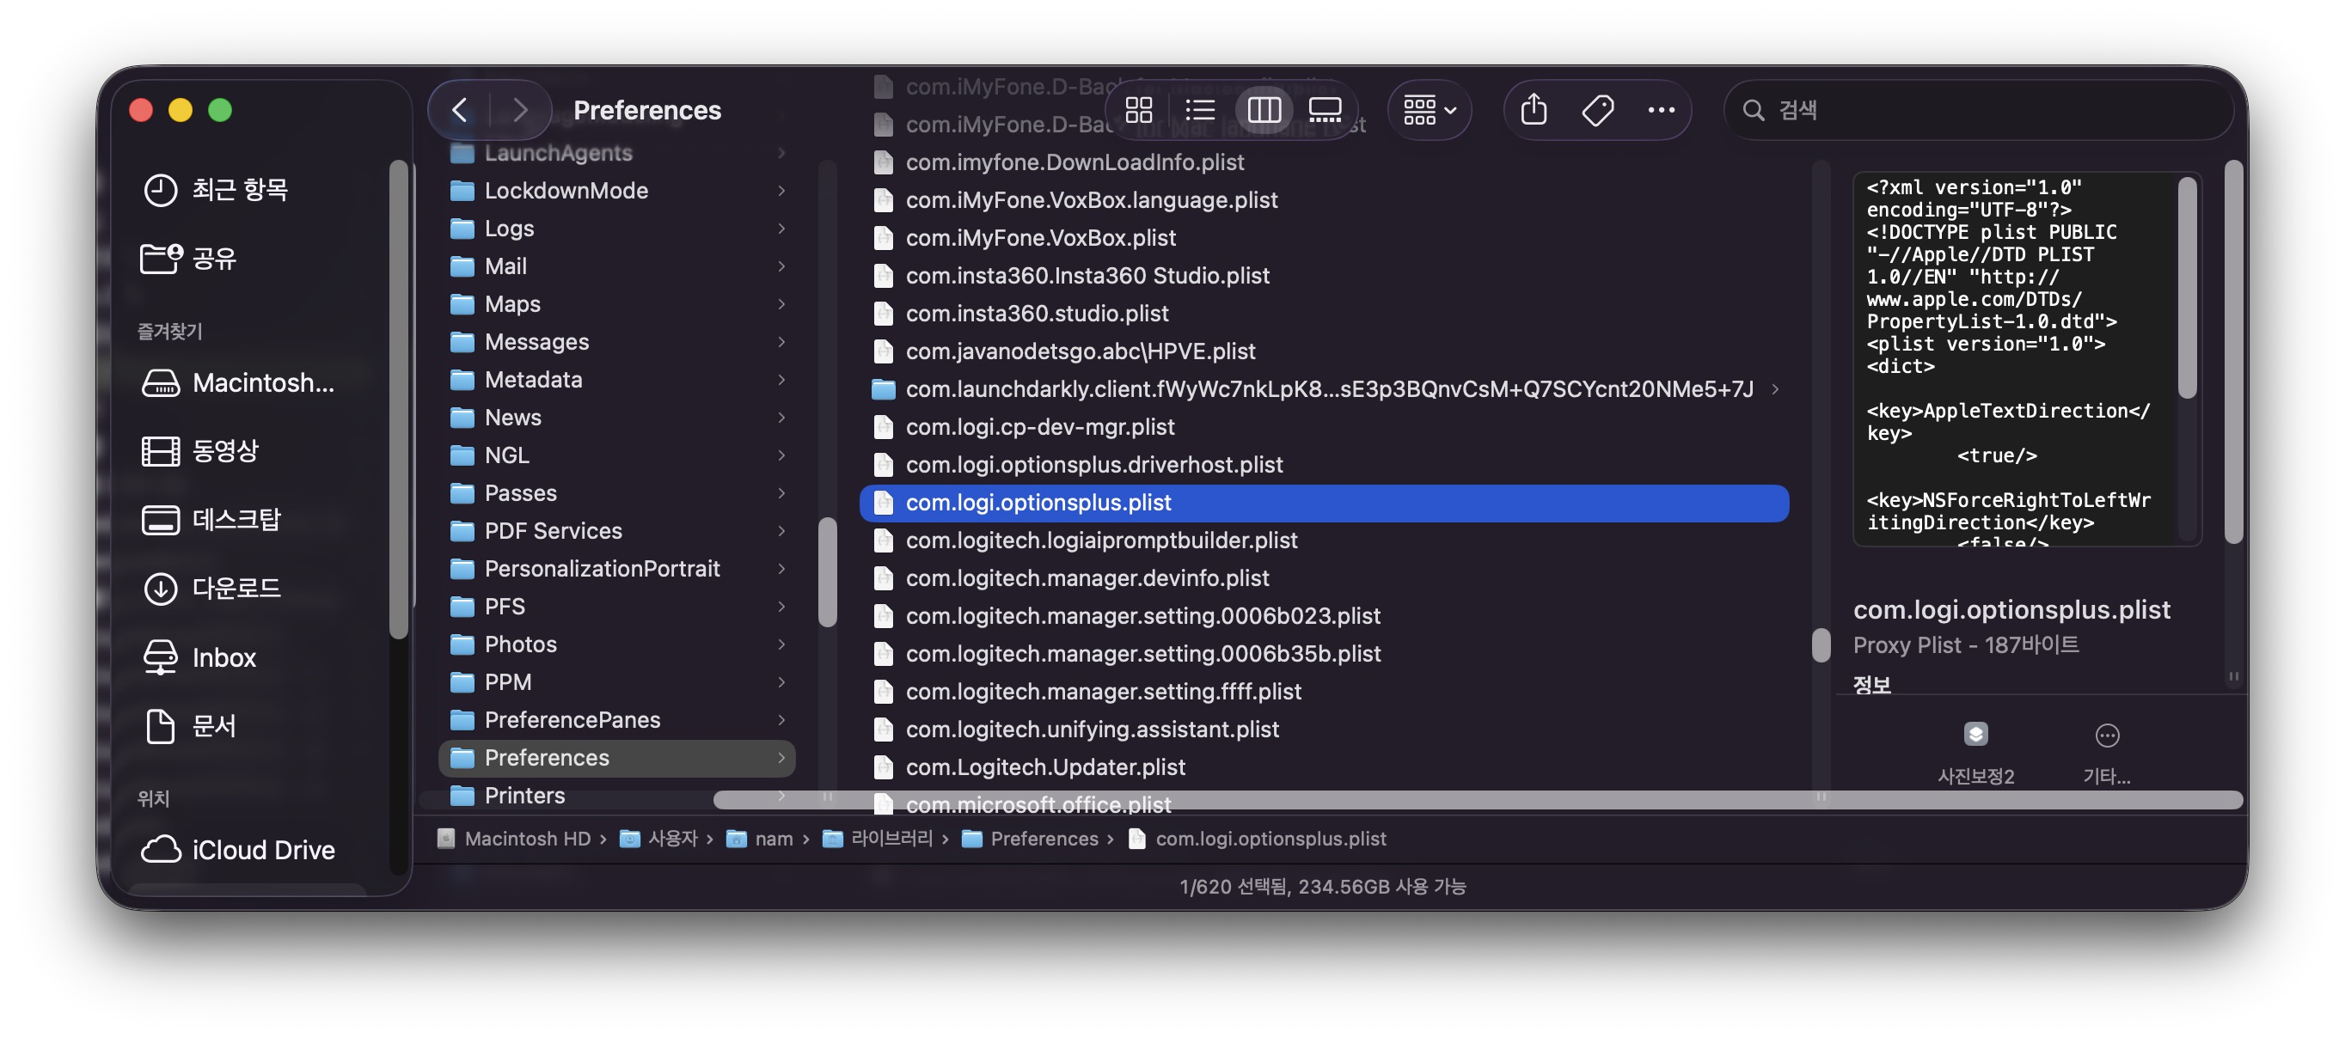The height and width of the screenshot is (1038, 2345).
Task: Go back with the back arrow
Action: tap(460, 110)
